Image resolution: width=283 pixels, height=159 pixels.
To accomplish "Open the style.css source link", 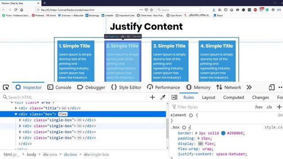I will pyautogui.click(x=274, y=127).
